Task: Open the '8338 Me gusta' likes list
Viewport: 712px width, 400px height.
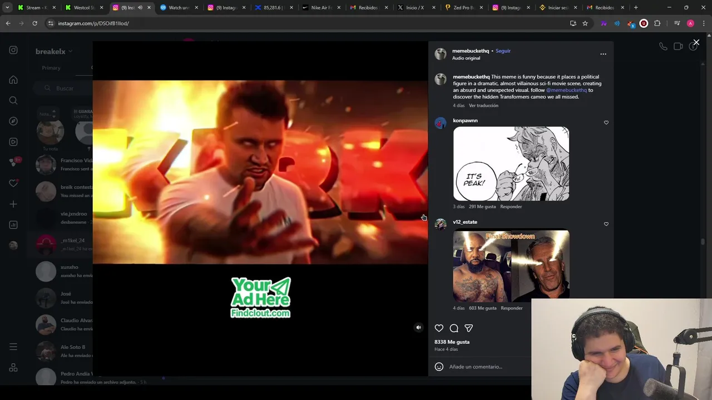Action: coord(452,342)
